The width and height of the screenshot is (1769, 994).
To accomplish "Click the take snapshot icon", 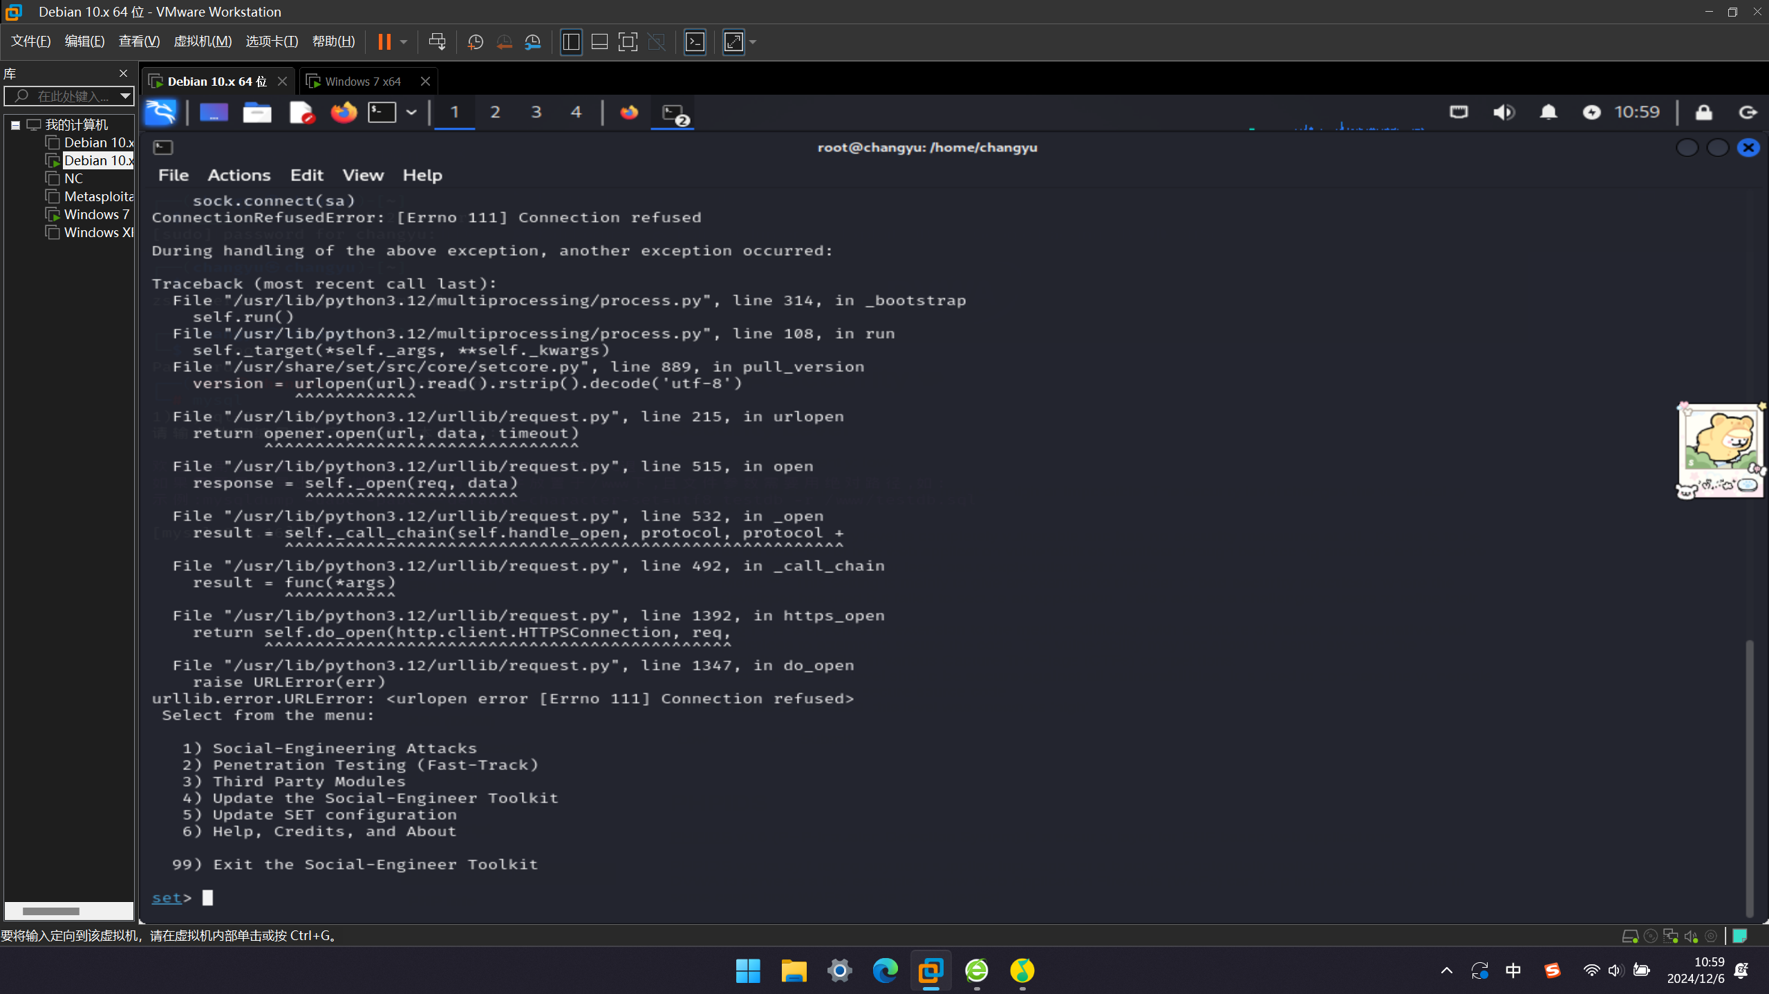I will tap(475, 42).
